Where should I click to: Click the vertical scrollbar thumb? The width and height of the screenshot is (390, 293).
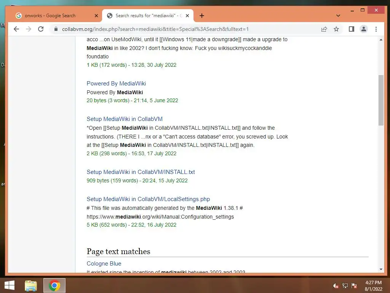click(x=381, y=100)
